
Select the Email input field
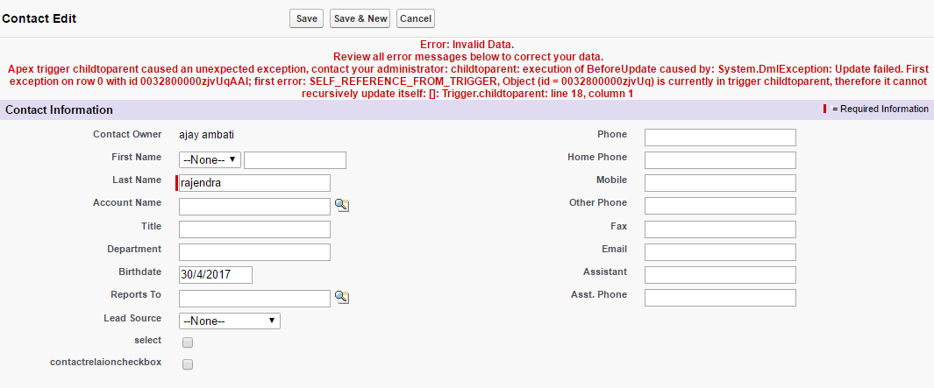point(720,252)
